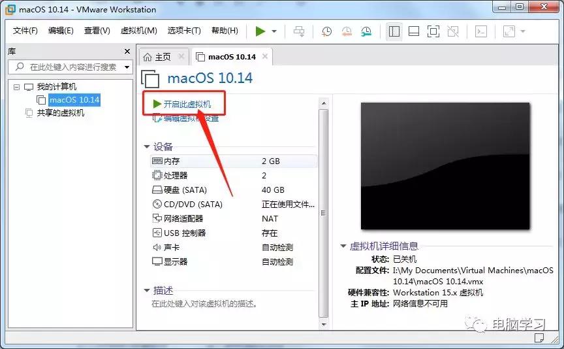Click the Unity mode toolbar icon

tap(453, 31)
